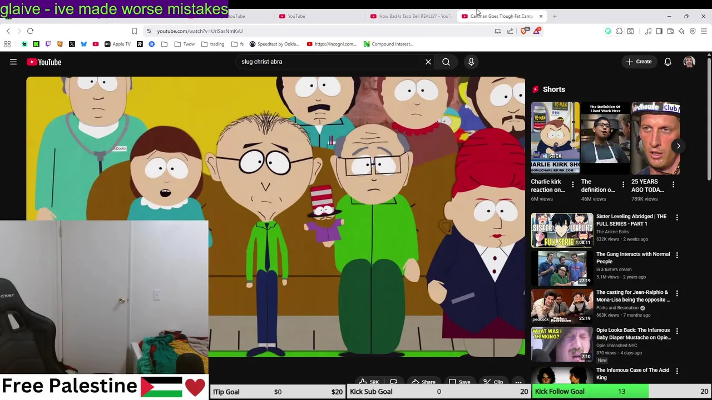Show next Shorts with the arrow
Viewport: 712px width, 400px height.
click(679, 146)
